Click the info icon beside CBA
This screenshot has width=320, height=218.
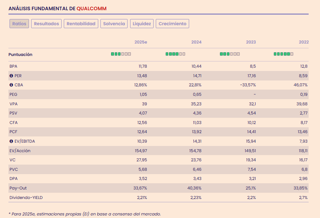pos(11,85)
